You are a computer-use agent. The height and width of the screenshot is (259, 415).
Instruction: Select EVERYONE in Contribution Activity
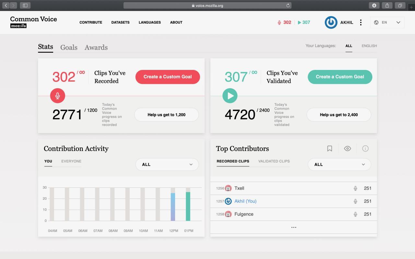tap(71, 161)
